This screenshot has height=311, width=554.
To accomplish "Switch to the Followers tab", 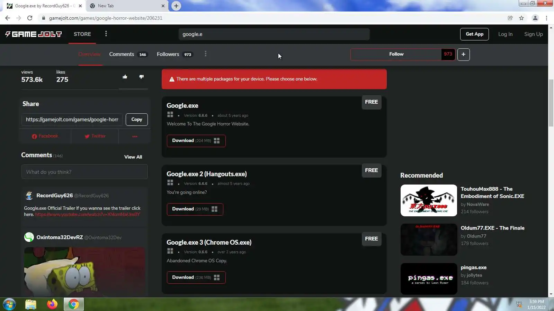I will (175, 54).
